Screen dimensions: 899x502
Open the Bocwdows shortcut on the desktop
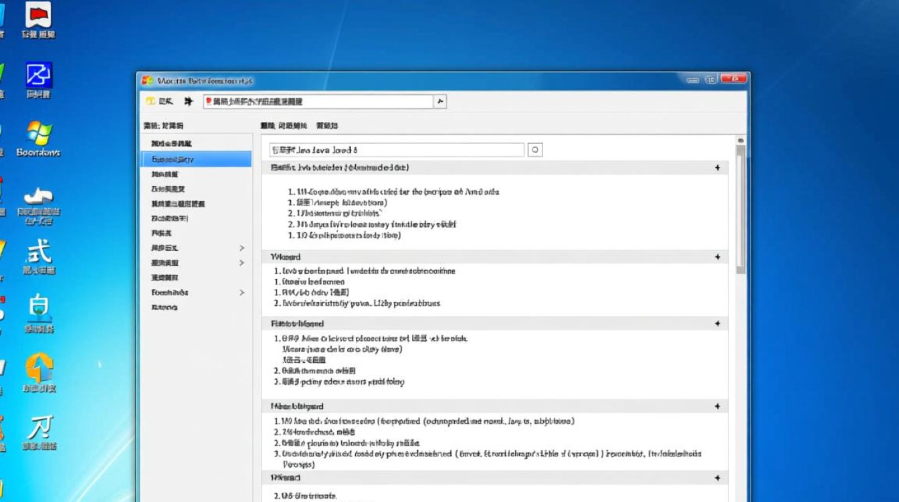click(40, 135)
